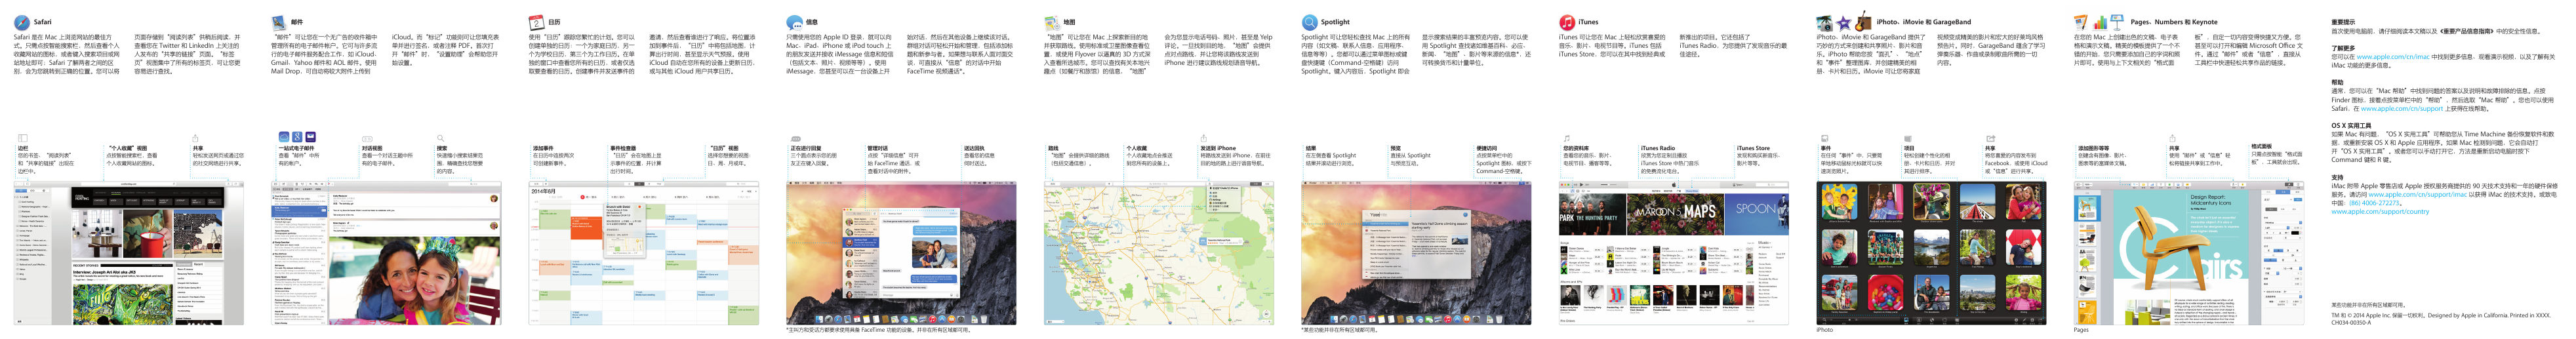Viewport: 2576px width, 339px height.
Task: Open the iTunes library screenshot
Action: [x=1674, y=253]
